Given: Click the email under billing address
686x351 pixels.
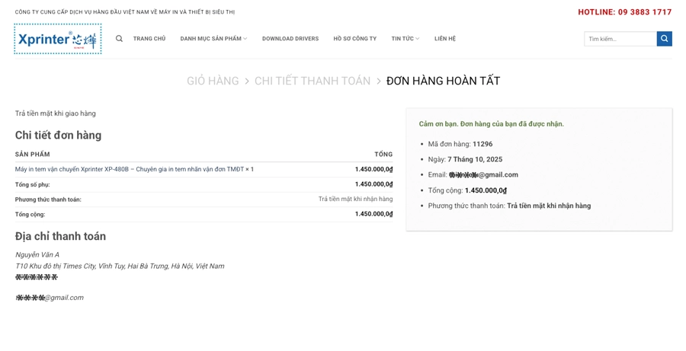Looking at the screenshot, I should [50, 298].
